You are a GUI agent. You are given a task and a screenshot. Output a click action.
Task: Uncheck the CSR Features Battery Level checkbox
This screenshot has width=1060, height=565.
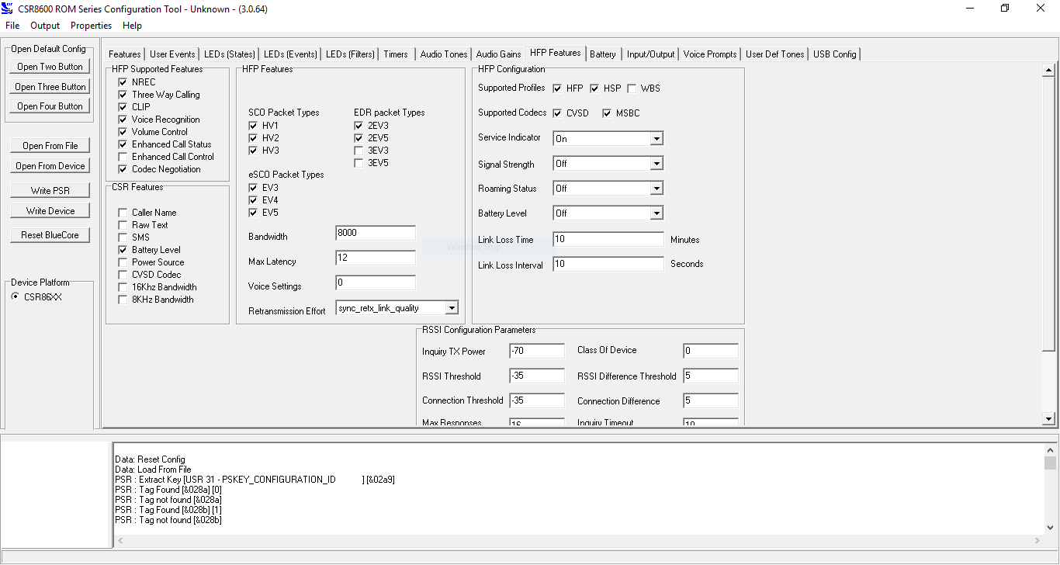(x=123, y=250)
